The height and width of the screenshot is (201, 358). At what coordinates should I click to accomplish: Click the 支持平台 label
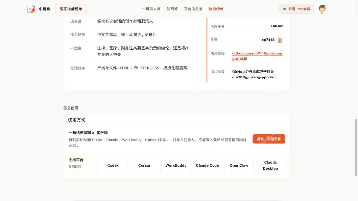(76, 160)
